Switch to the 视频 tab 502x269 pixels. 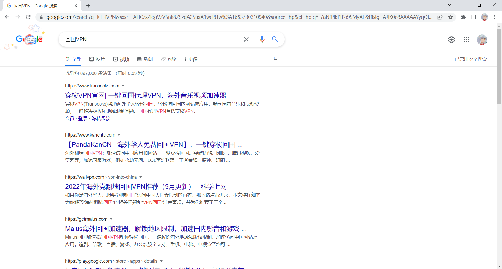tap(121, 59)
